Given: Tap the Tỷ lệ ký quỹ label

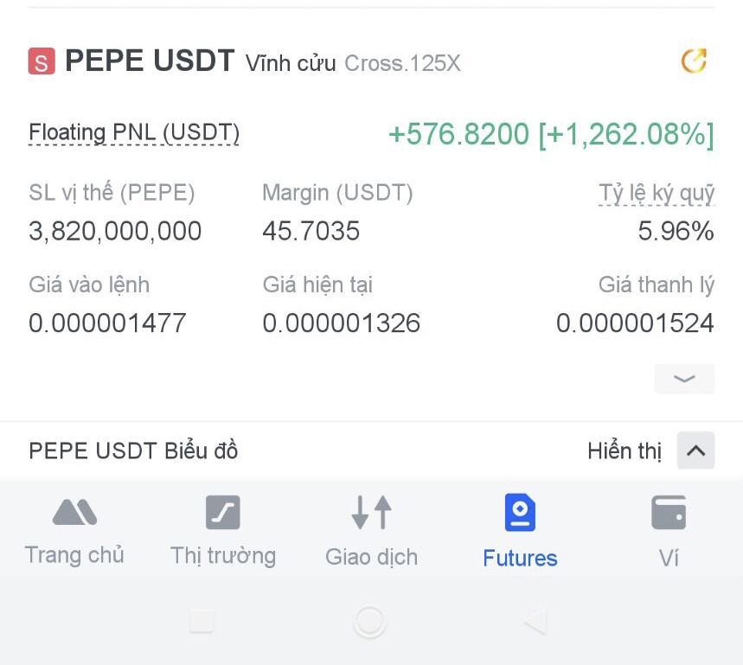Looking at the screenshot, I should click(x=657, y=193).
